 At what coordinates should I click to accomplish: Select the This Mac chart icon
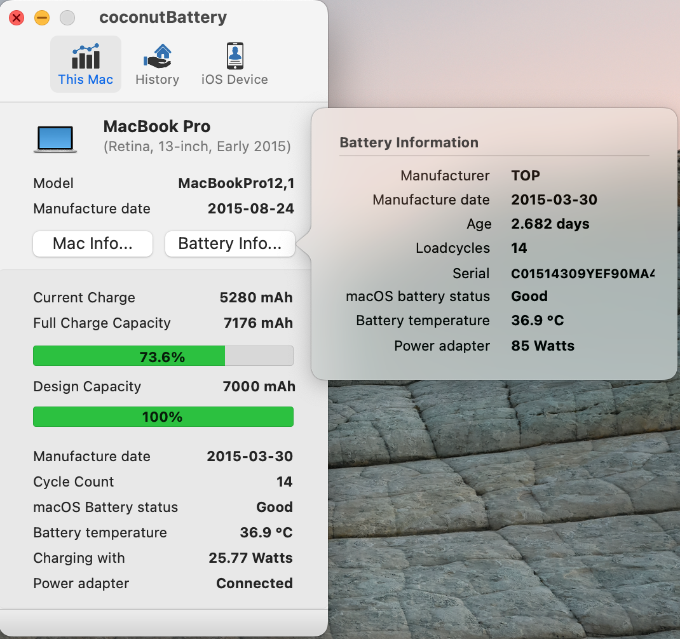pos(86,57)
